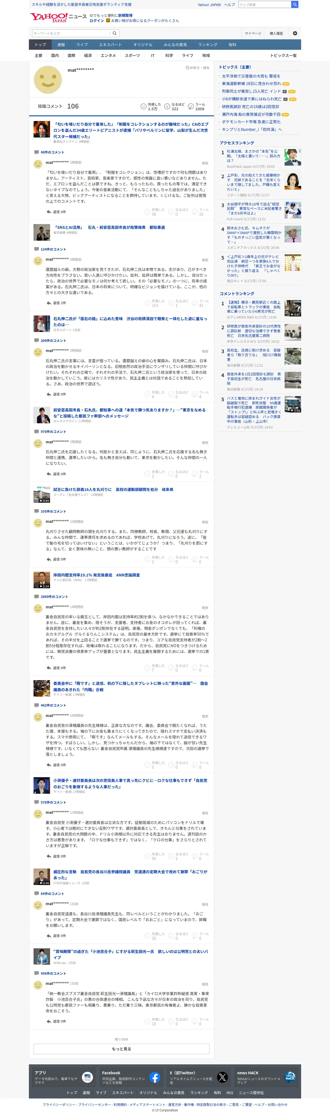This screenshot has width=330, height=1118.
Task: Click 共感した 50 reaction icon
Action: pos(147,856)
